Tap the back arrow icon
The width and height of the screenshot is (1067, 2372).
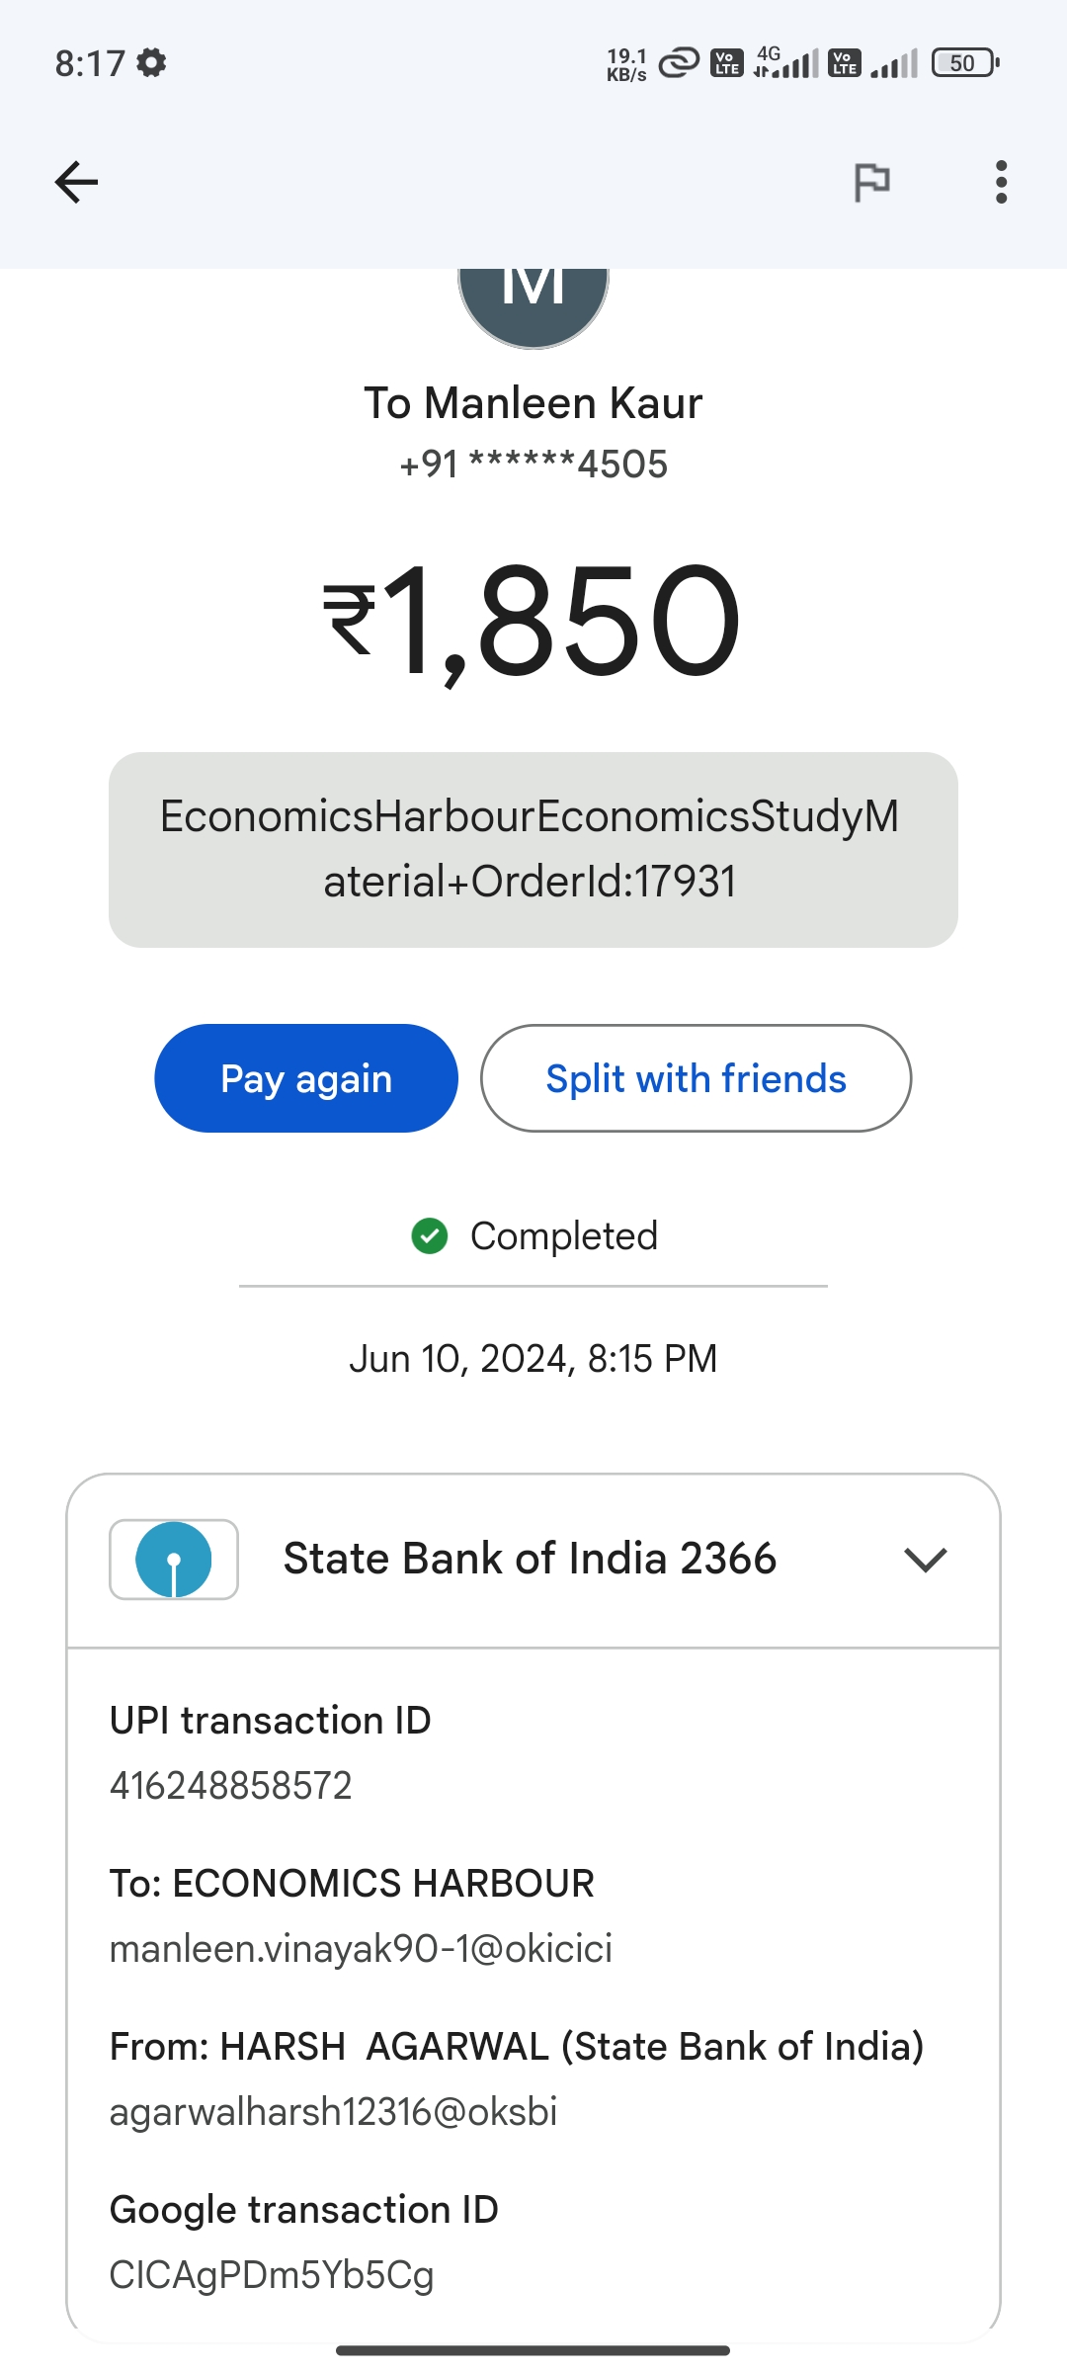pyautogui.click(x=76, y=183)
